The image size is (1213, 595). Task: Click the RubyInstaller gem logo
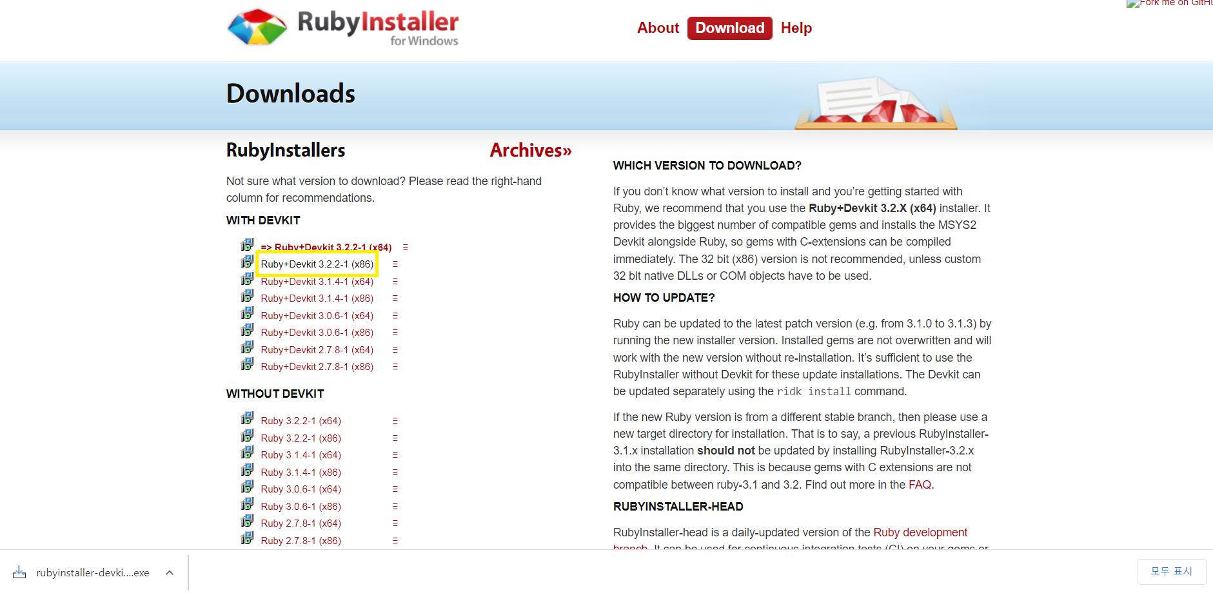coord(257,27)
